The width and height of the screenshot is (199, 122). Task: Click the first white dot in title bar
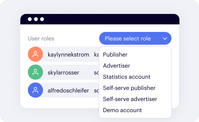(x=30, y=19)
